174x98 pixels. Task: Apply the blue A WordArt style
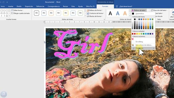point(118,13)
